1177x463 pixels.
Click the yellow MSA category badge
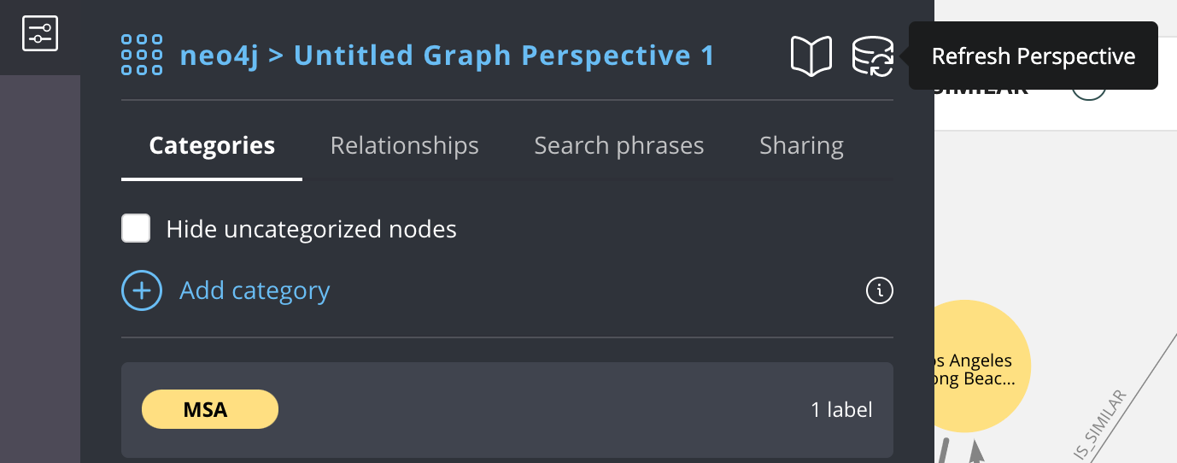pyautogui.click(x=209, y=409)
